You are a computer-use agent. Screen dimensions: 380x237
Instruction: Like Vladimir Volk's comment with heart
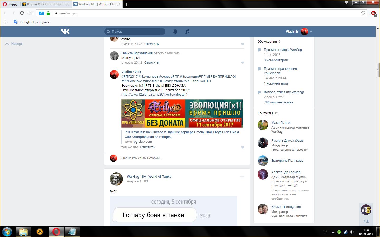[x=243, y=147]
